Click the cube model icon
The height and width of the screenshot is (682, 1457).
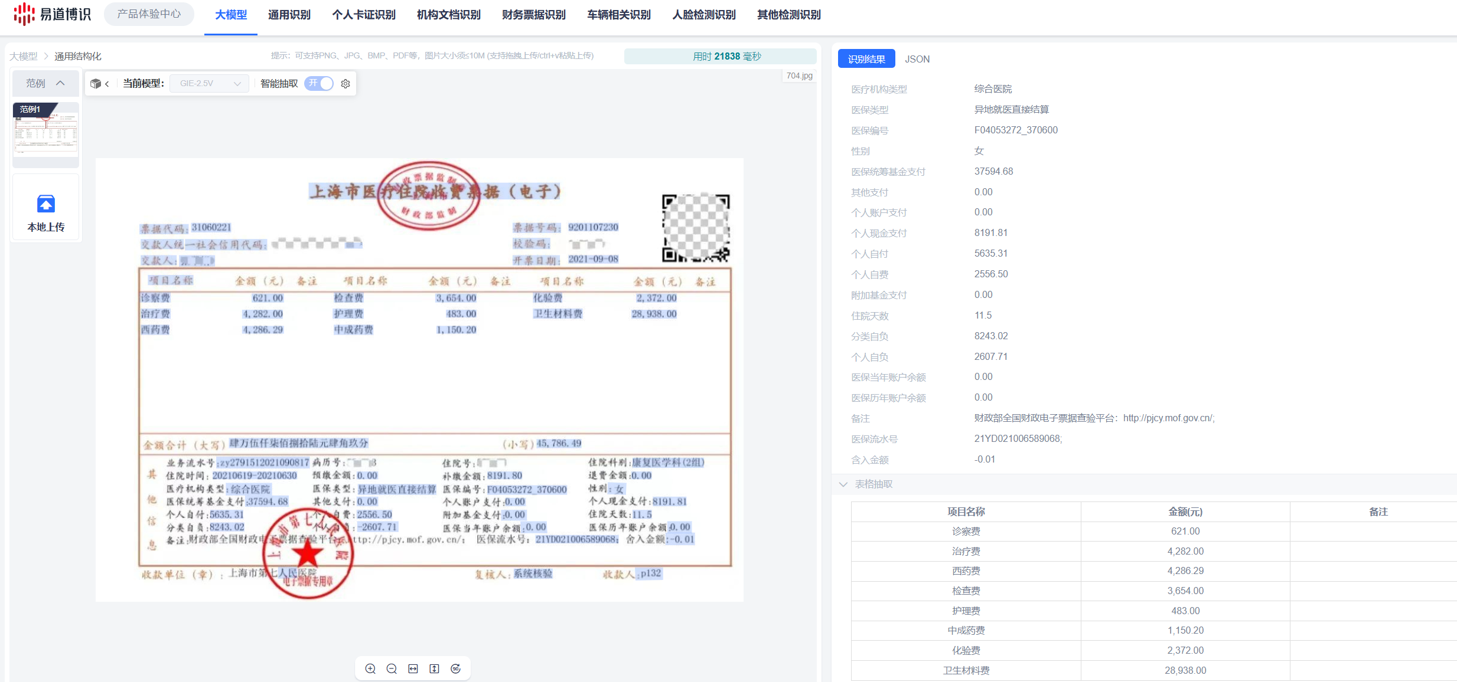click(95, 84)
